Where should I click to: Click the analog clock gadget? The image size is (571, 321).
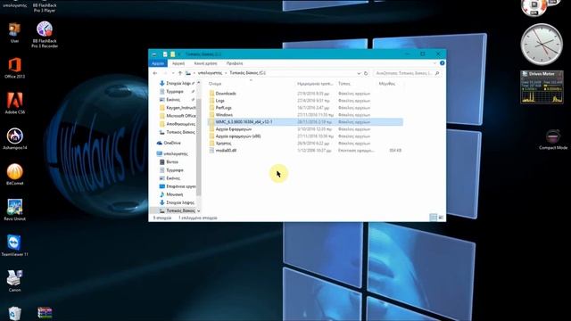point(542,45)
